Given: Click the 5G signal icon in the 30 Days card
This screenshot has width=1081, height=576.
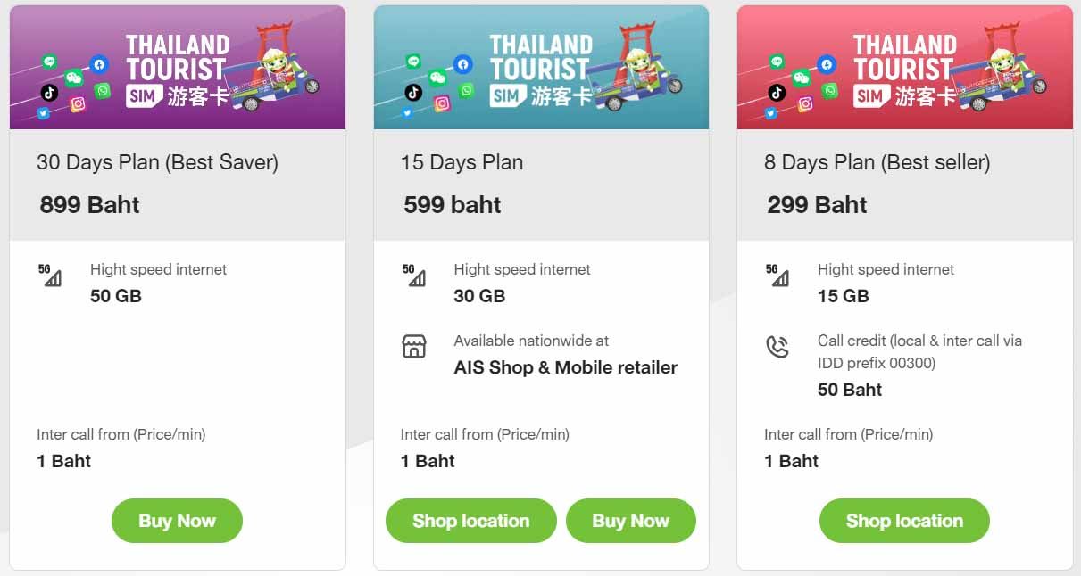Looking at the screenshot, I should [x=50, y=276].
